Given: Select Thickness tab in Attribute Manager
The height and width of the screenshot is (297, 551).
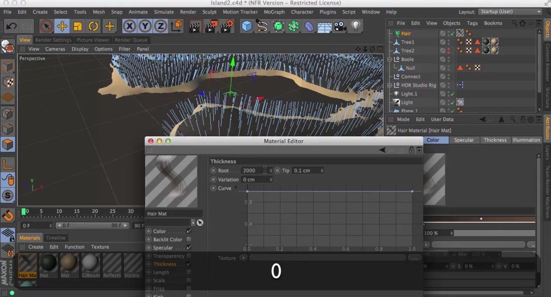Looking at the screenshot, I should [495, 140].
